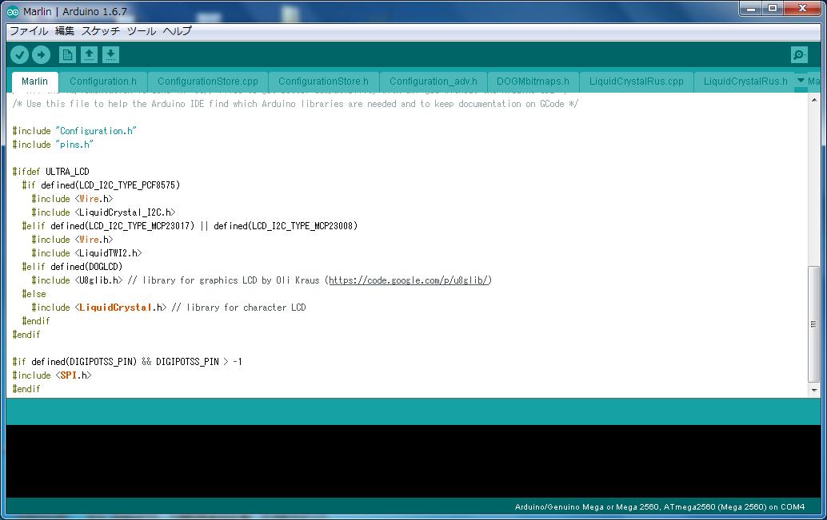Click the LCD_I2C_TYPE_PCF8575 condition line
Image resolution: width=827 pixels, height=520 pixels.
click(101, 185)
